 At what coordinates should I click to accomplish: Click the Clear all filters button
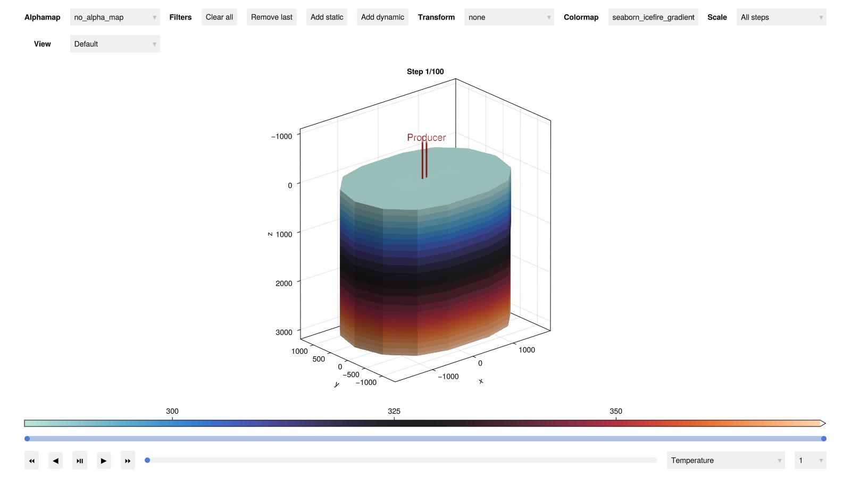[219, 17]
